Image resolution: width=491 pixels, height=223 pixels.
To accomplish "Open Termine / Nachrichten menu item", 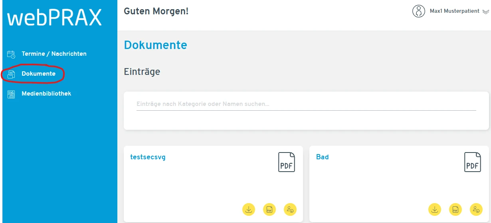I will 54,54.
